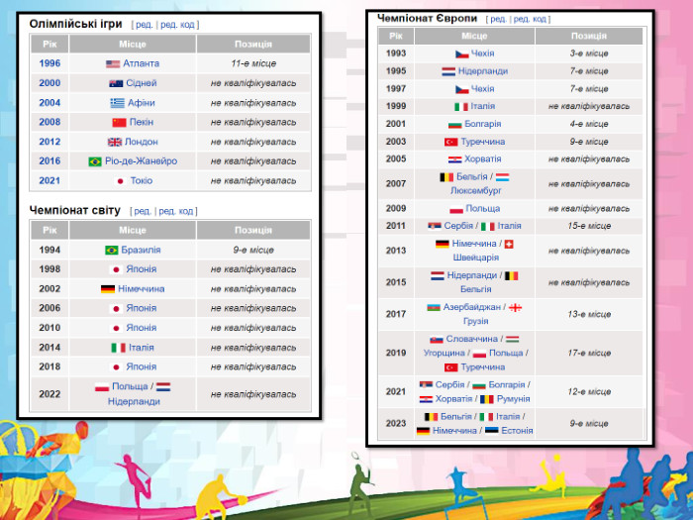Image resolution: width=693 pixels, height=520 pixels.
Task: Click the Georgian flag beside Грузія
Action: click(x=515, y=307)
